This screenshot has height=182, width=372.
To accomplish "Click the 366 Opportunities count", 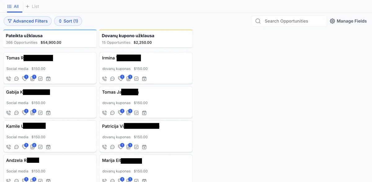I will pyautogui.click(x=22, y=42).
